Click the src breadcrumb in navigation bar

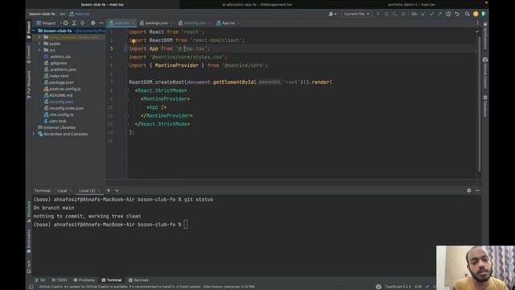(x=63, y=14)
